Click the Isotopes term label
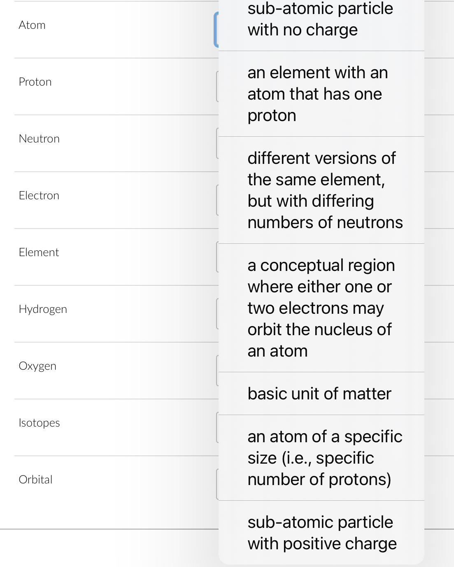Image resolution: width=454 pixels, height=567 pixels. coord(39,422)
